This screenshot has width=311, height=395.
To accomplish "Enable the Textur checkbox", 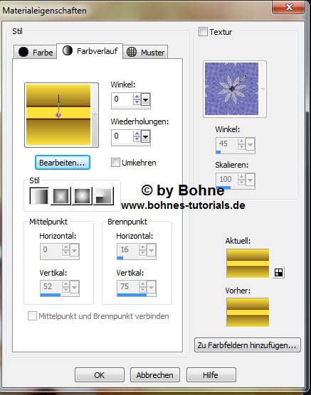I will (203, 32).
